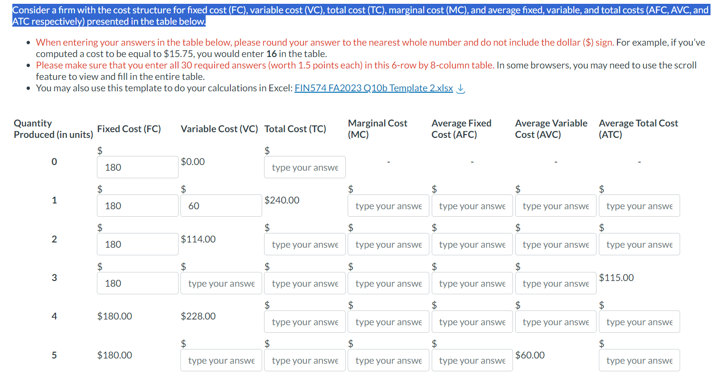Image resolution: width=720 pixels, height=387 pixels.
Task: Click the Variable Cost answer box for quantity 3
Action: 221,283
